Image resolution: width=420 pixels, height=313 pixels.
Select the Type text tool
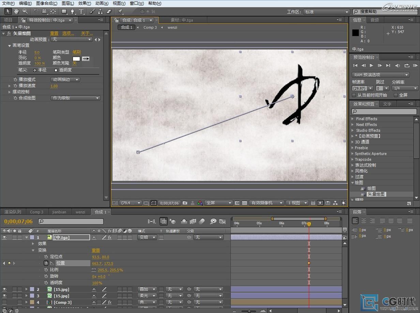(x=81, y=12)
